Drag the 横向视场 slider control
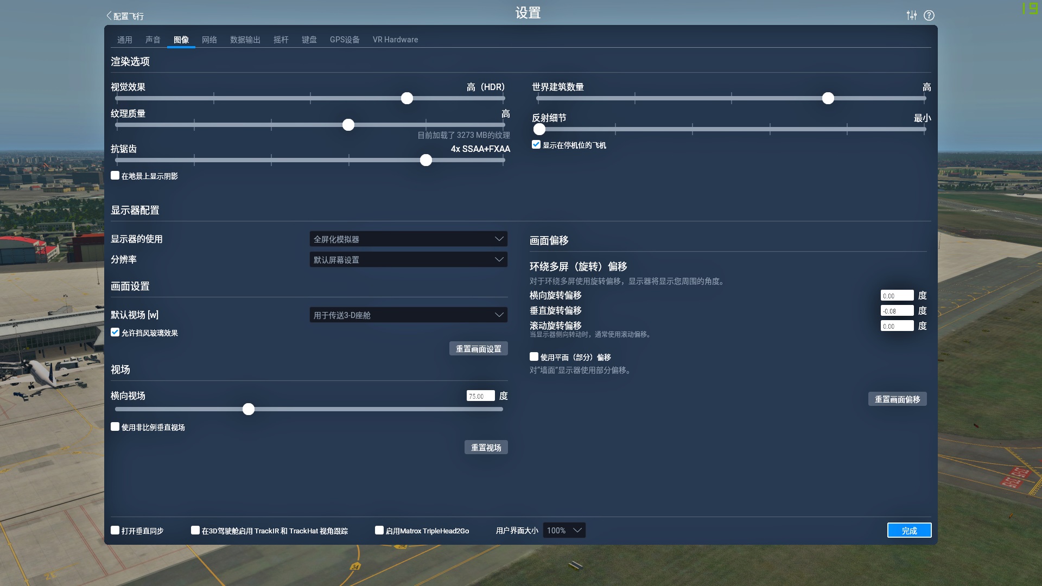Screen dimensions: 1042x586 tap(249, 409)
